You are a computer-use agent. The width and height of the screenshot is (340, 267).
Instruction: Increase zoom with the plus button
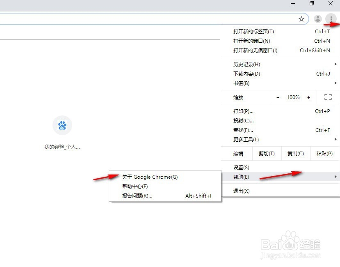click(308, 97)
